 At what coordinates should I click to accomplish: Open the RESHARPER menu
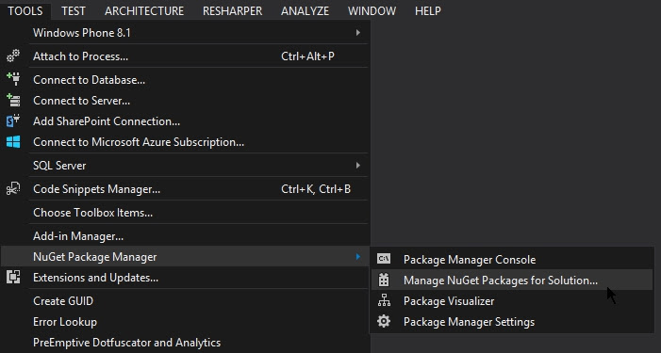[232, 10]
